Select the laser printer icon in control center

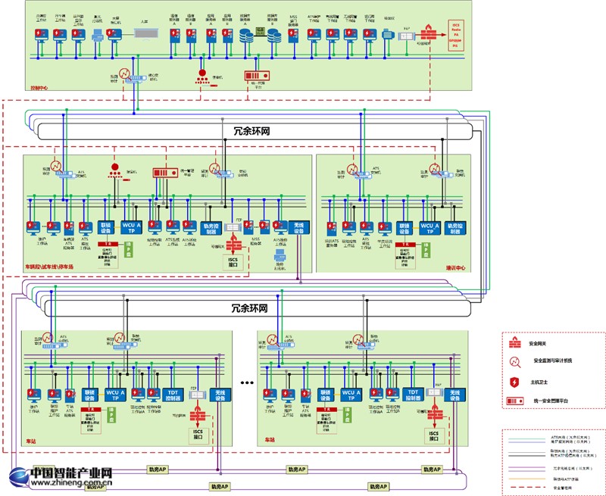(x=96, y=33)
